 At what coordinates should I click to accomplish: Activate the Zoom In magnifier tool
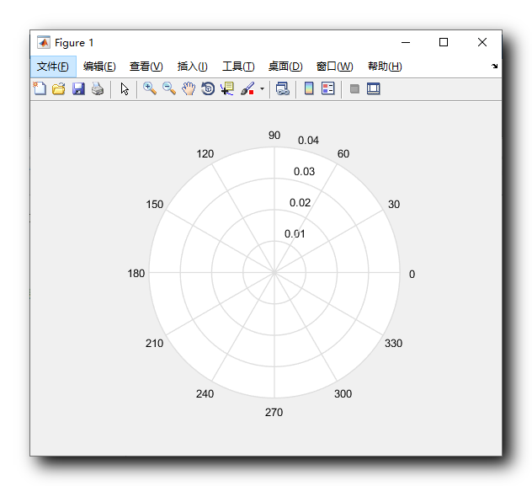click(149, 88)
